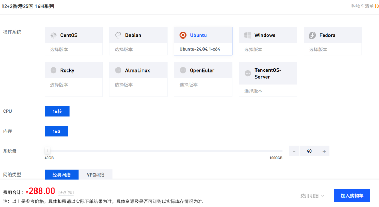Expand the 费用明细 cost details

(x=312, y=196)
